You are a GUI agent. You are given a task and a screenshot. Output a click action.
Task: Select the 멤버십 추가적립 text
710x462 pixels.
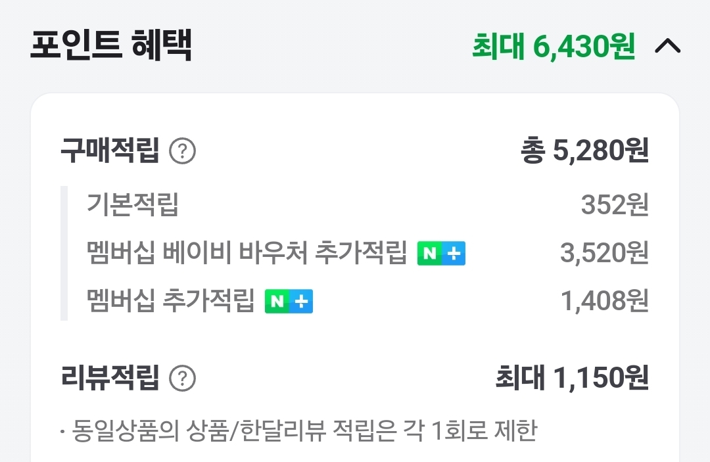[x=170, y=302]
